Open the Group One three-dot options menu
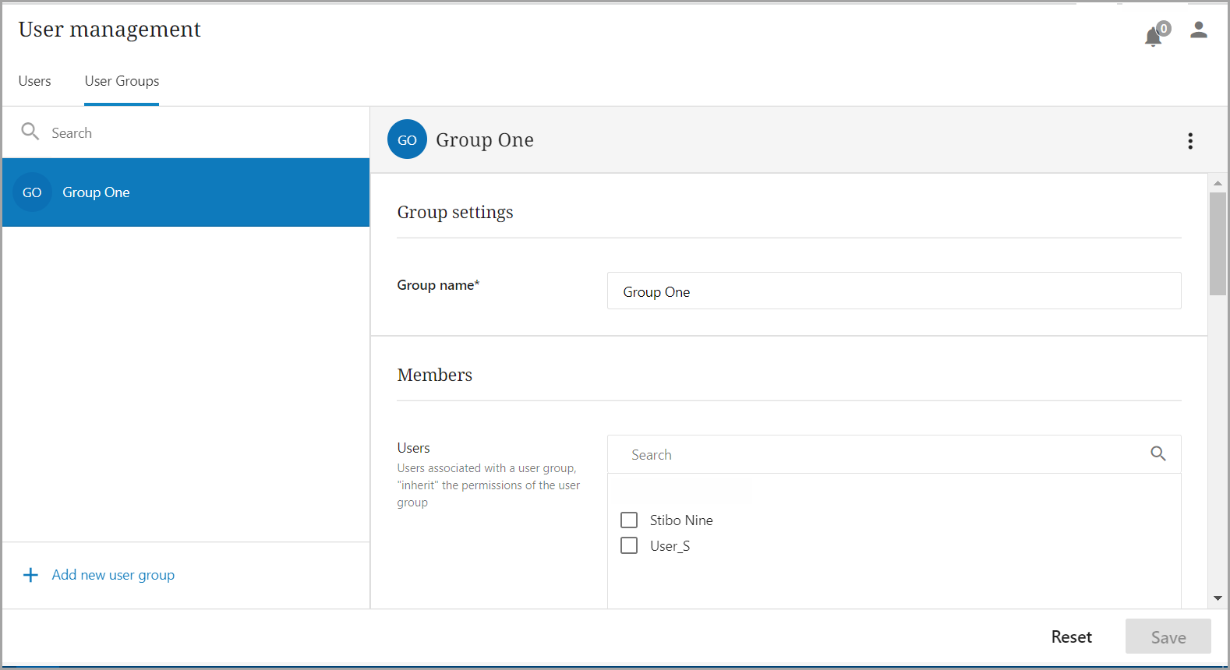Viewport: 1230px width, 670px height. [x=1189, y=141]
